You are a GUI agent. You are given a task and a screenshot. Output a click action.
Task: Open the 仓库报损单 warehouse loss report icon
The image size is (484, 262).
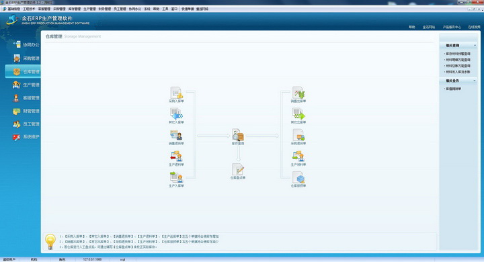pos(298,177)
